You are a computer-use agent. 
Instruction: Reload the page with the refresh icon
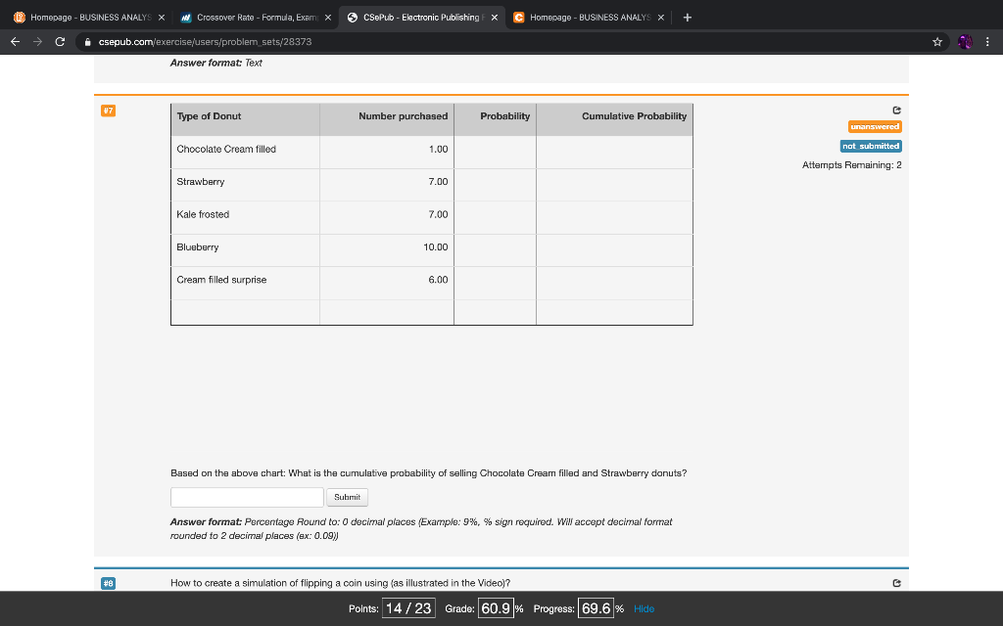(61, 42)
